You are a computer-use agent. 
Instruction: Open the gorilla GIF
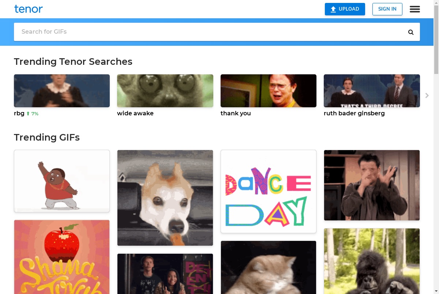pyautogui.click(x=372, y=261)
